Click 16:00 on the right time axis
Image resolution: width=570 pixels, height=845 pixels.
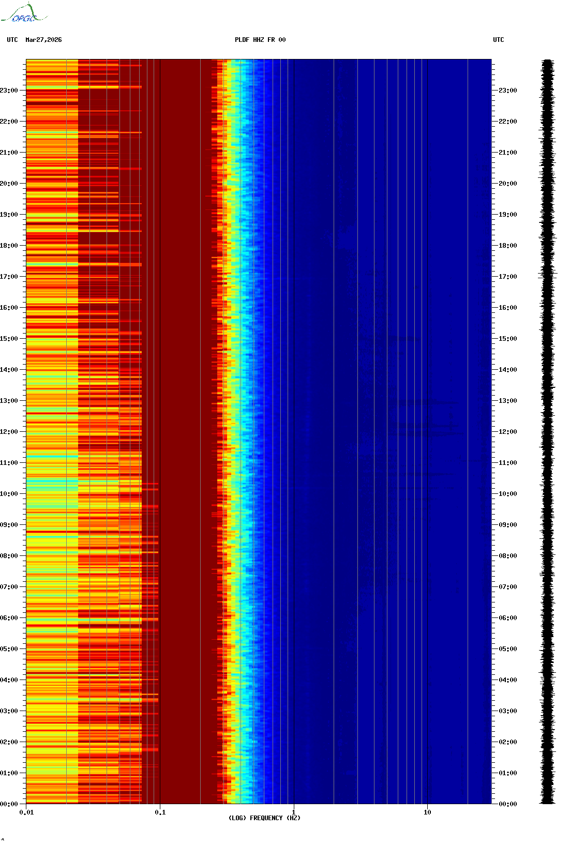[x=508, y=308]
